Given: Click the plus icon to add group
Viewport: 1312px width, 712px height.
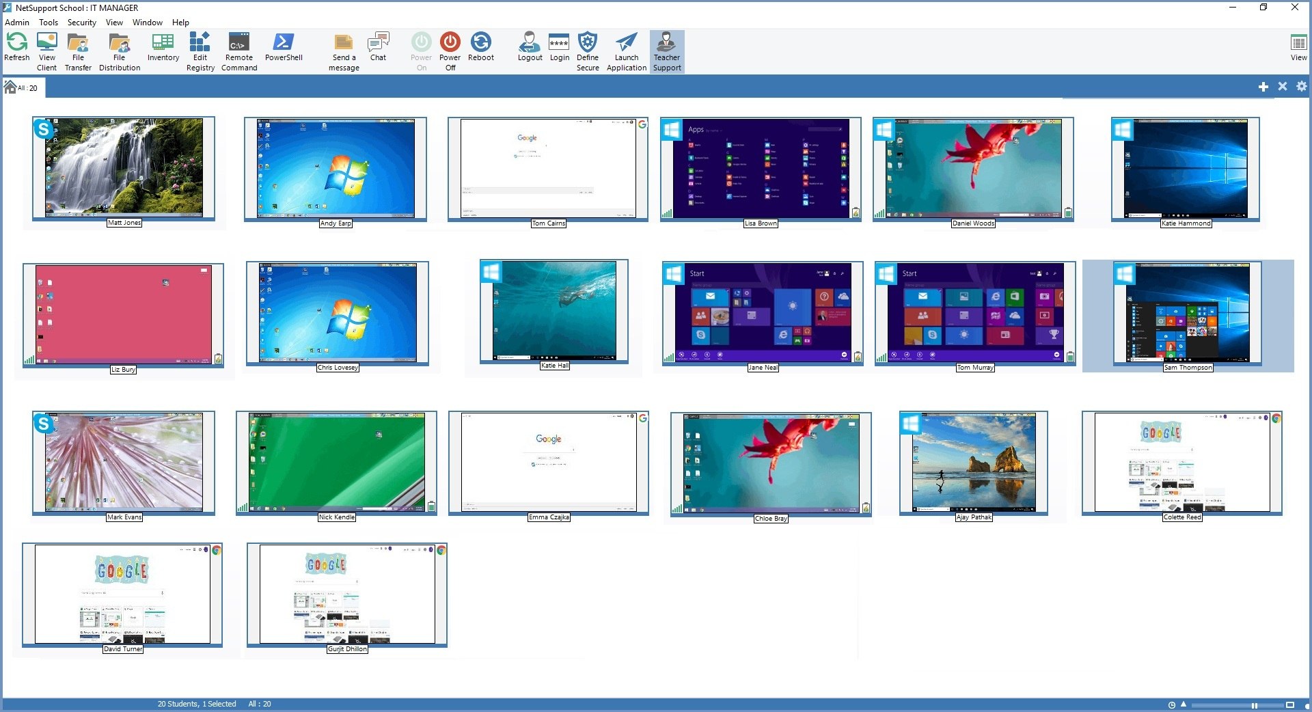Looking at the screenshot, I should point(1263,87).
